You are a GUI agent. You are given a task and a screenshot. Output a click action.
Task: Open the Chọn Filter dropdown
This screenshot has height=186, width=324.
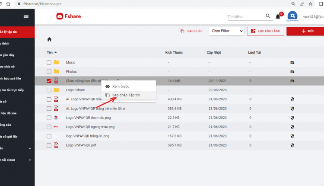point(226,31)
